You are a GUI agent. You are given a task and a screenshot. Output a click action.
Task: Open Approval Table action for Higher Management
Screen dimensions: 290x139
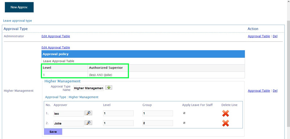click(259, 91)
